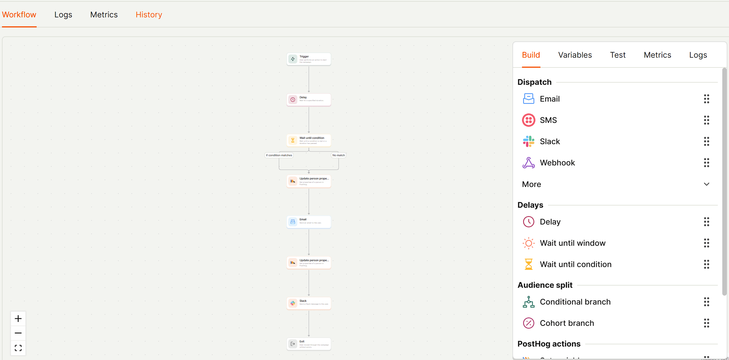Click the Slack logo in Dispatch list
The image size is (729, 360).
[528, 141]
